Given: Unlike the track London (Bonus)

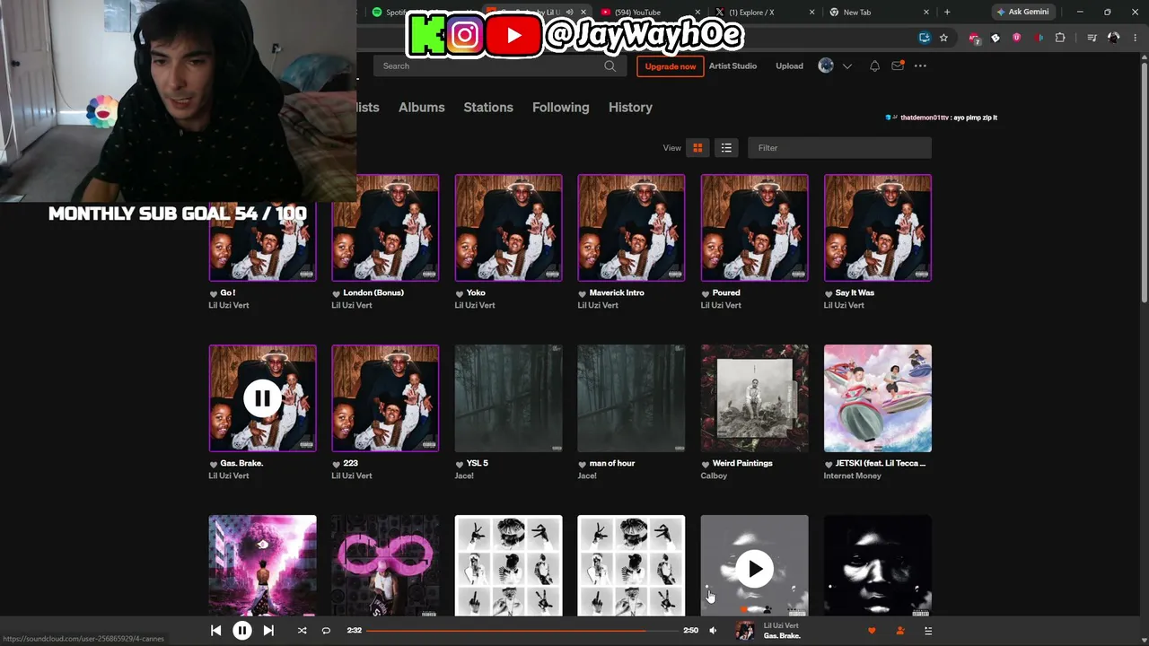Looking at the screenshot, I should (337, 293).
